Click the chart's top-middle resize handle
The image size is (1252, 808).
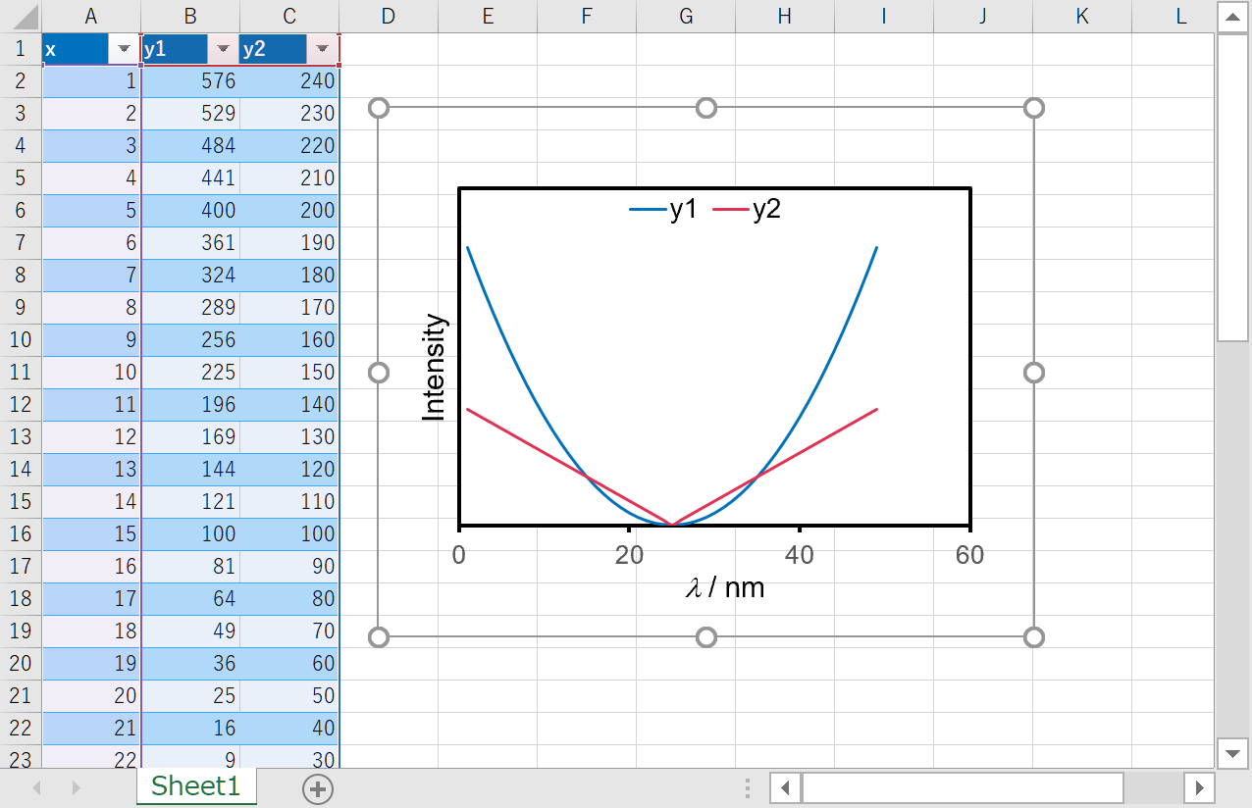[x=705, y=108]
